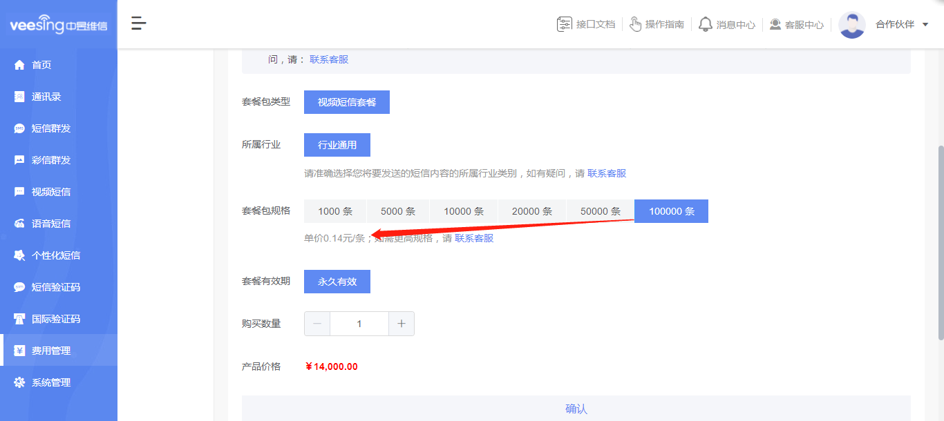Viewport: 944px width, 421px height.
Task: Open the top 联系客服 link
Action: [x=329, y=59]
